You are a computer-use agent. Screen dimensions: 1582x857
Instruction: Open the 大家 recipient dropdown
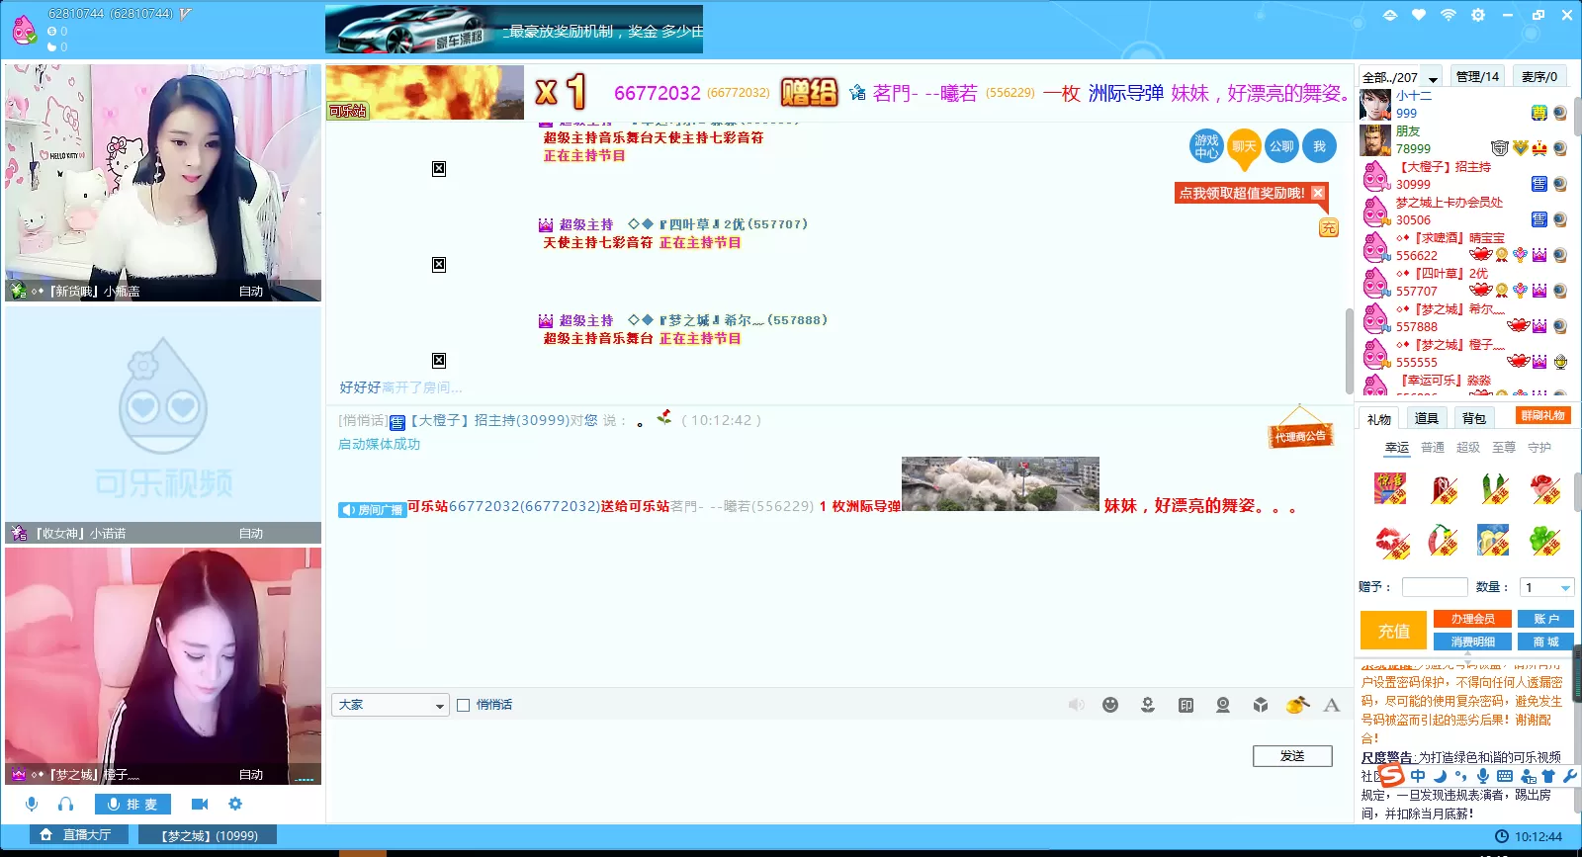[391, 705]
